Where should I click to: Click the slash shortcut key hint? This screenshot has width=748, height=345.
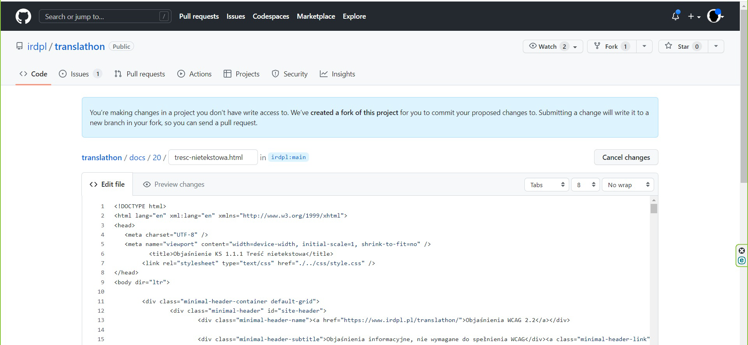coord(164,16)
